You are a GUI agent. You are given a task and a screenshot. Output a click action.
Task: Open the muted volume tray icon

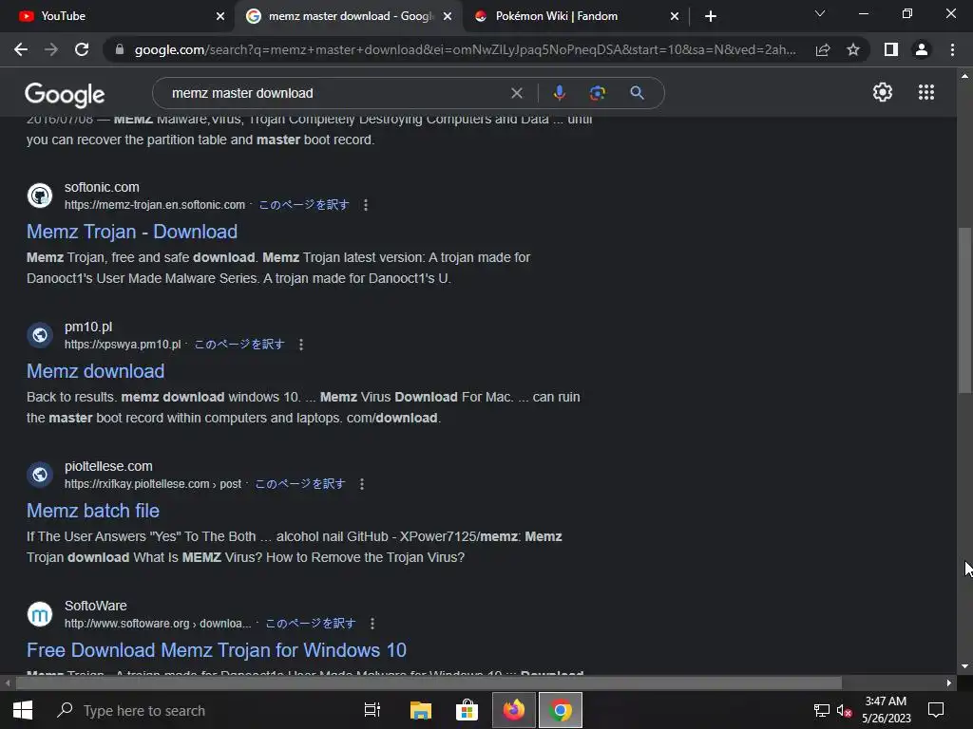(x=844, y=710)
